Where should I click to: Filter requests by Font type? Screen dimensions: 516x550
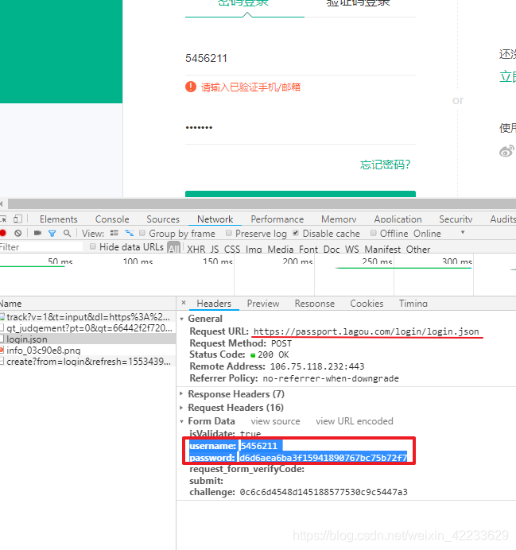(308, 249)
